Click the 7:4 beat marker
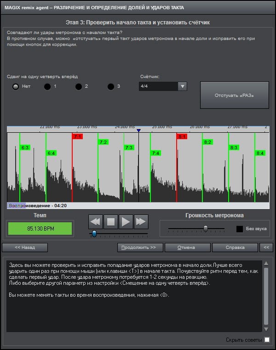The width and height of the screenshot is (276, 350). [155, 153]
